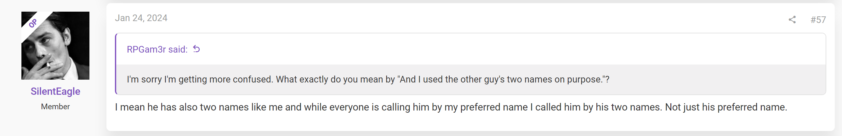Click the white quote header bar beside RPGam3r

pyautogui.click(x=471, y=49)
